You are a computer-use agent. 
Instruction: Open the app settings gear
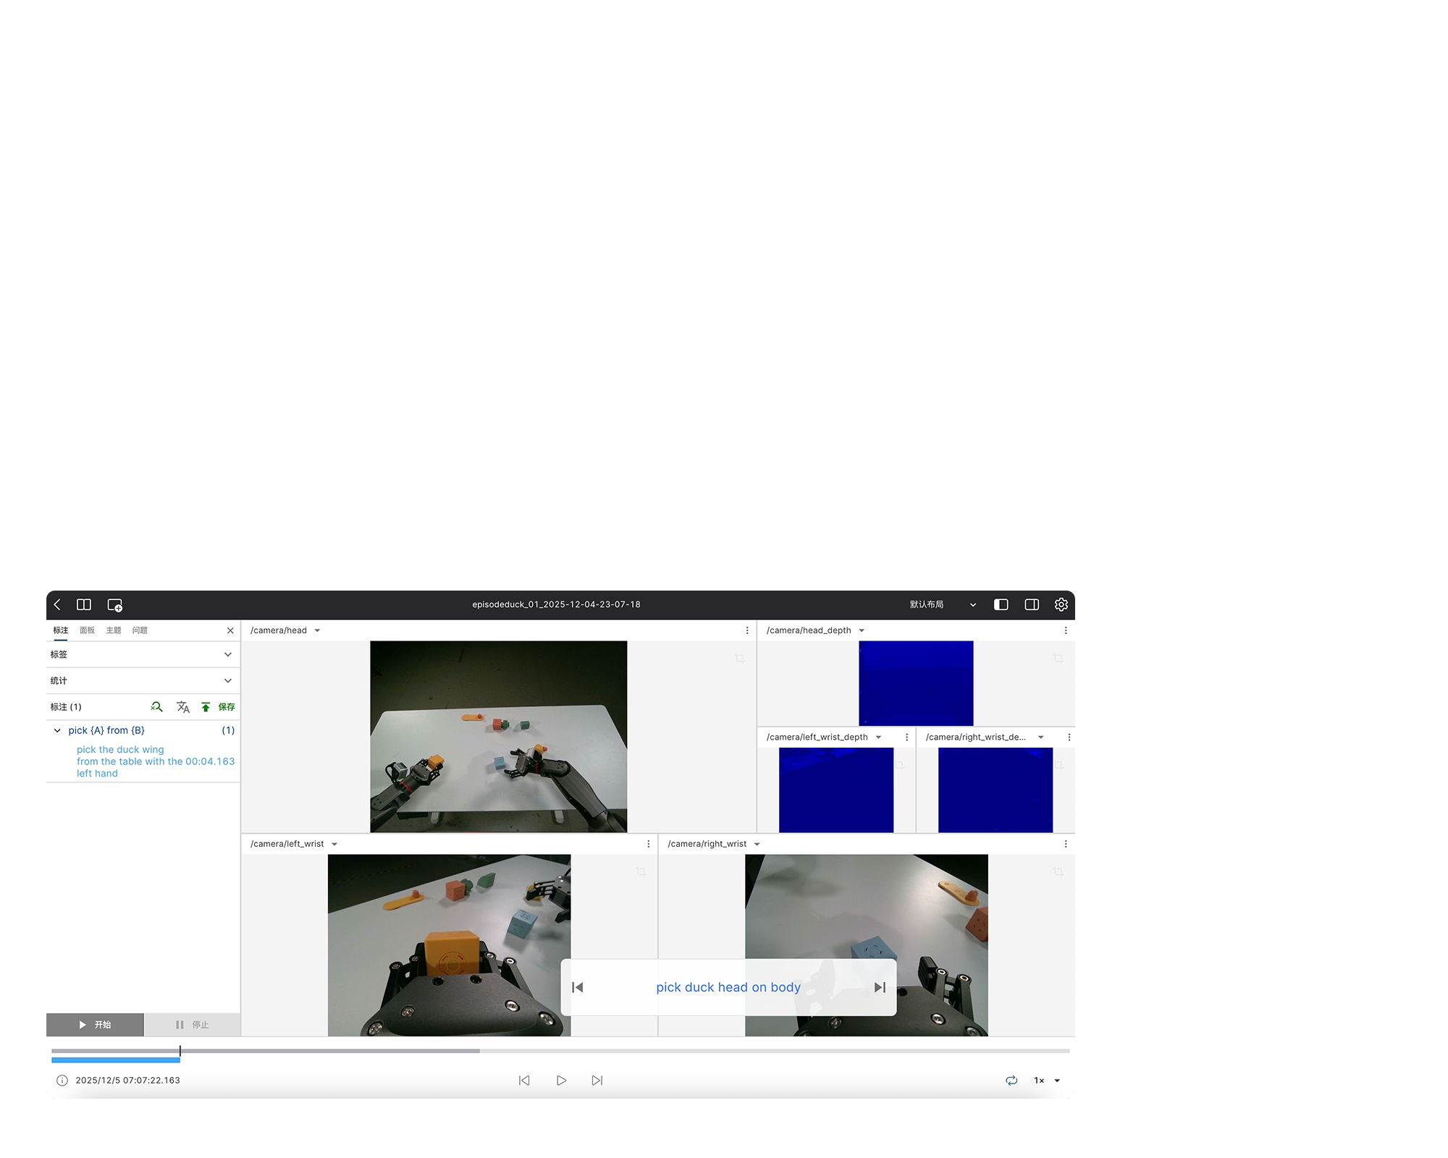click(x=1061, y=604)
